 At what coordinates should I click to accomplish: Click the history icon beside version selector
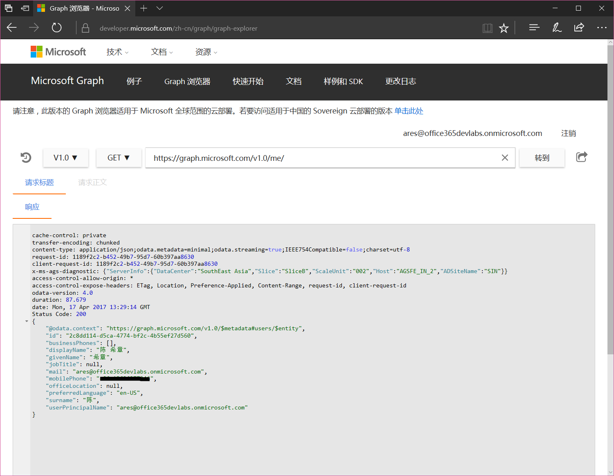[26, 158]
